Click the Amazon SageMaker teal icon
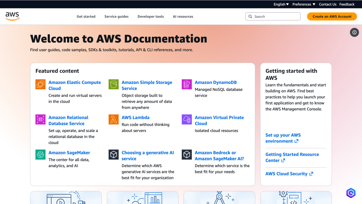The width and height of the screenshot is (362, 204). tap(41, 155)
